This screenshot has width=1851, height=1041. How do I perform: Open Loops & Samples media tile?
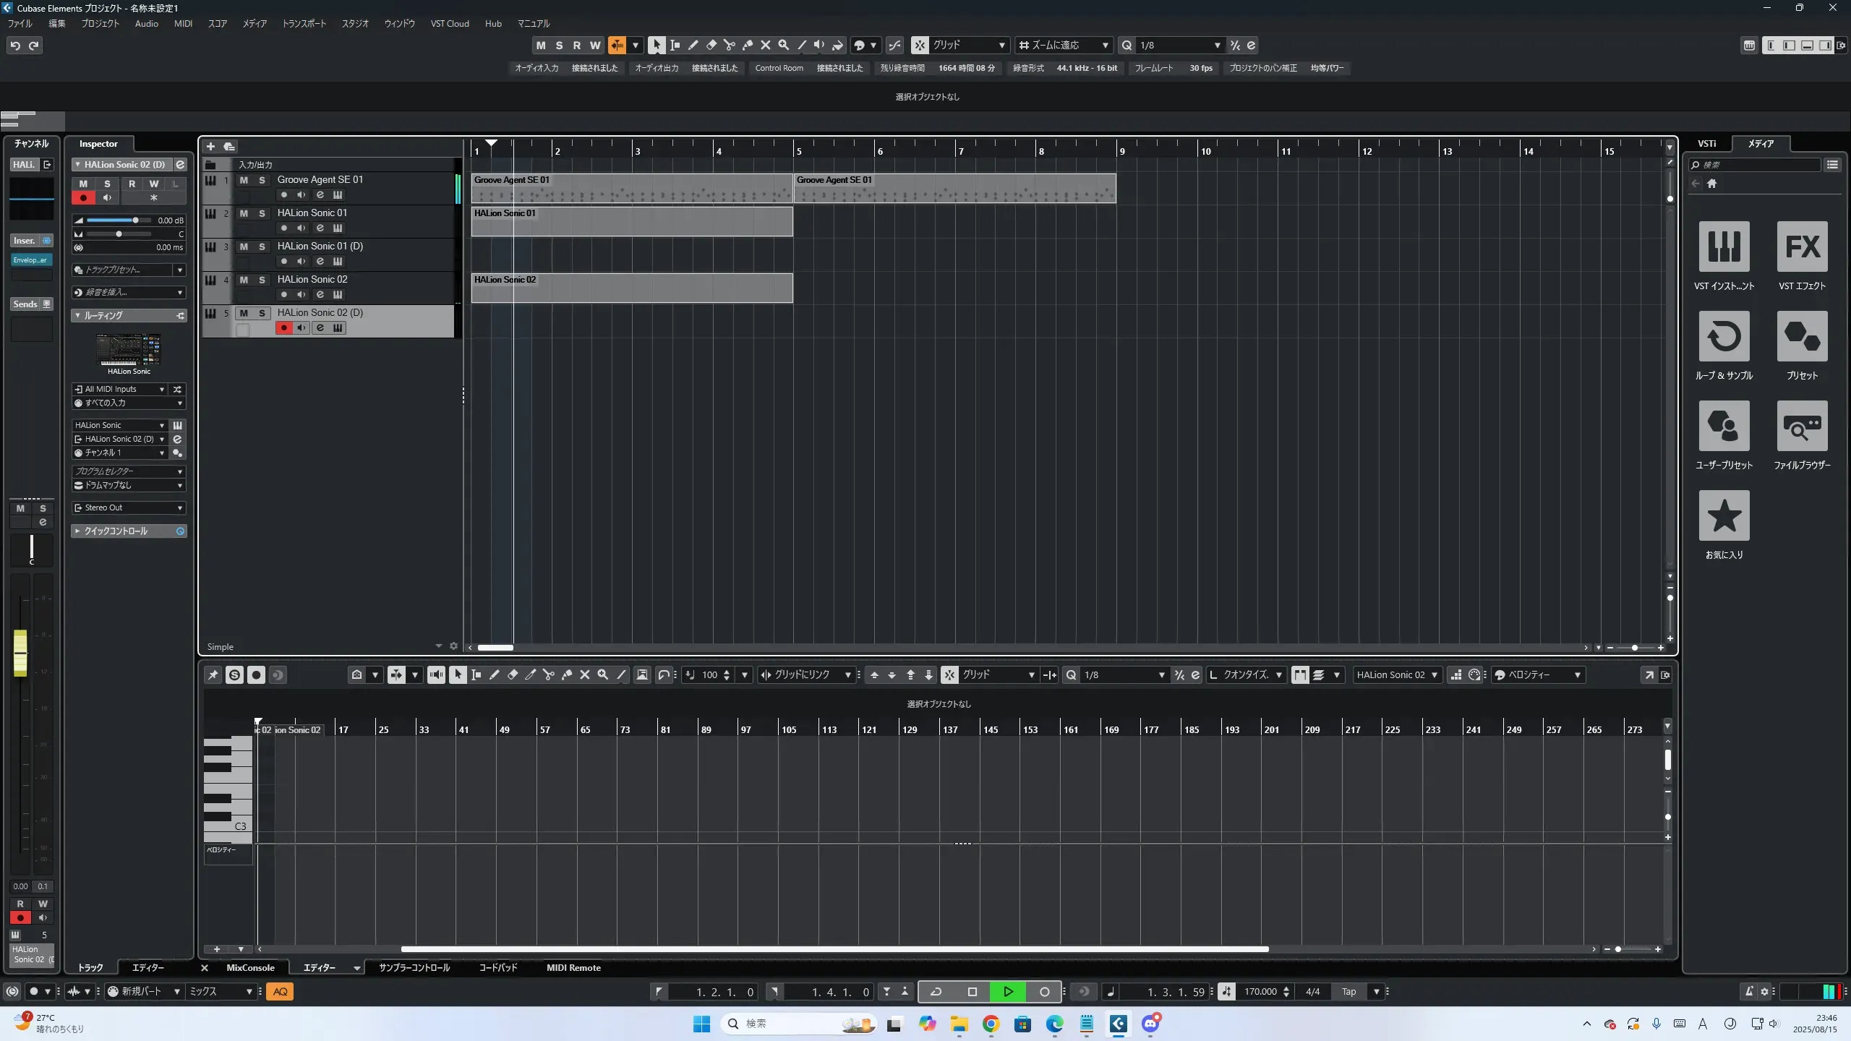(1724, 336)
